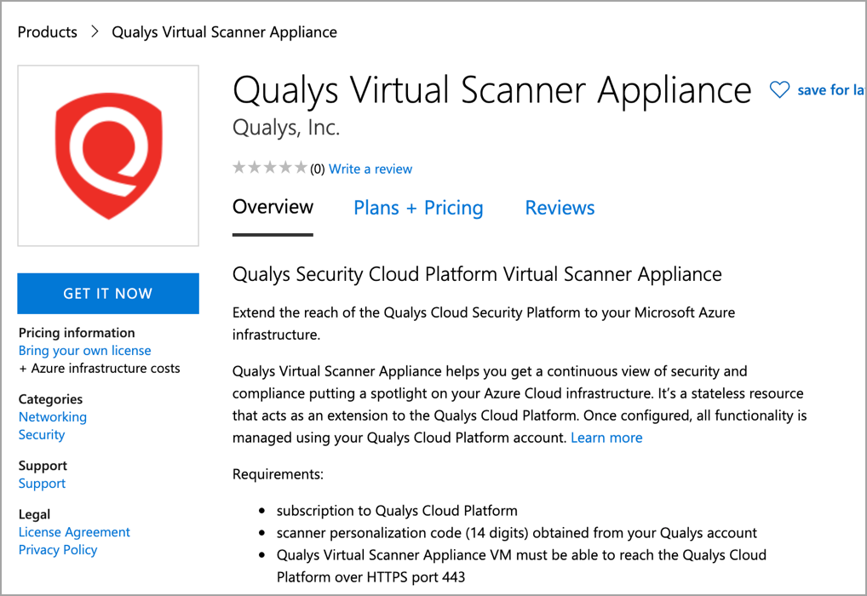
Task: Click the Support link
Action: (42, 484)
